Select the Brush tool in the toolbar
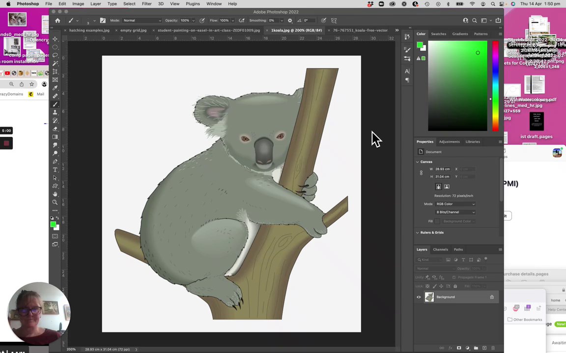566x353 pixels. (55, 104)
